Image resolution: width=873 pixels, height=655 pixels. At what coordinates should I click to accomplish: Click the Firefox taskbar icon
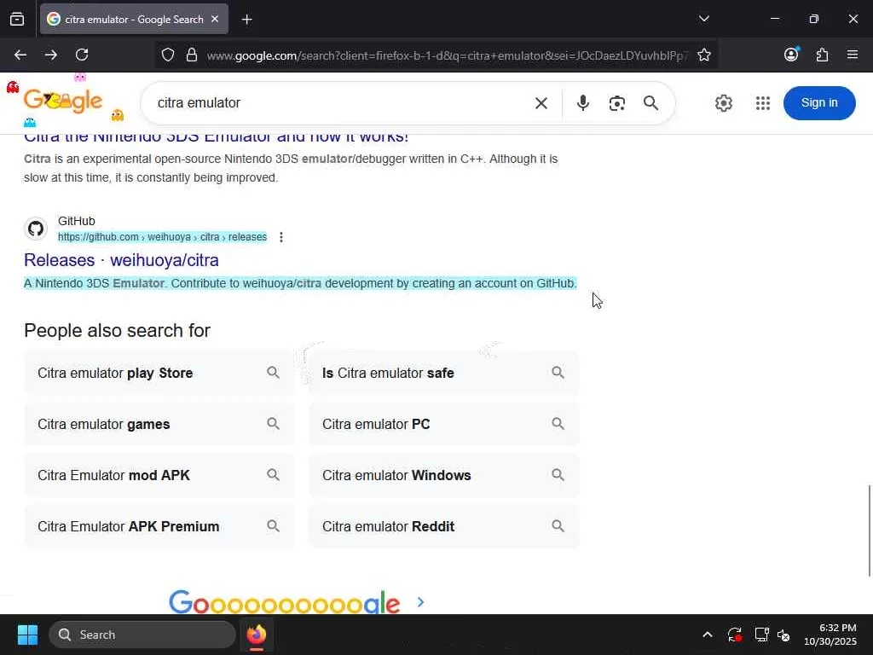[257, 635]
